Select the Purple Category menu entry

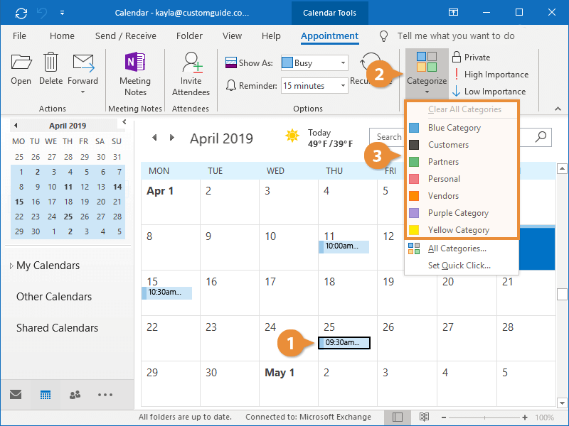pyautogui.click(x=462, y=213)
